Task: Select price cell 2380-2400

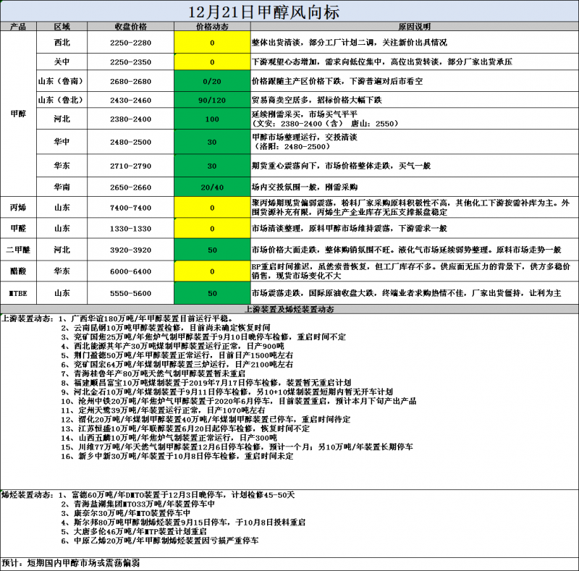Action: click(x=130, y=119)
